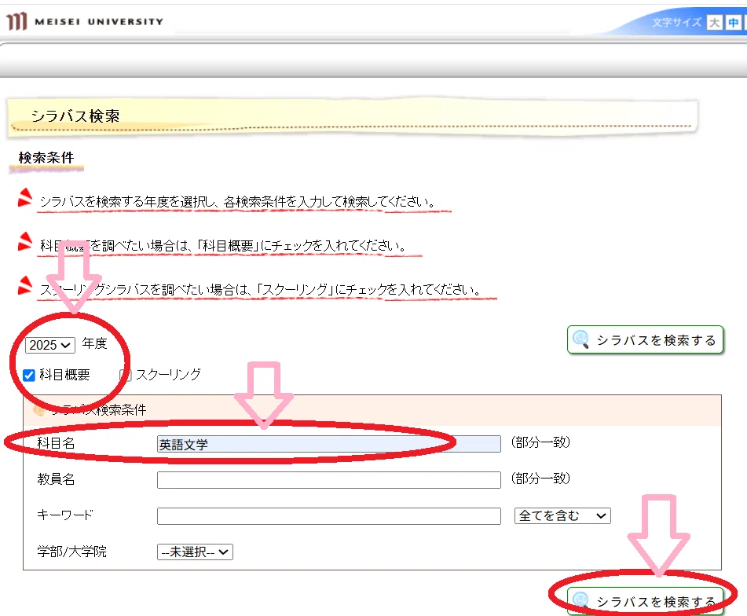Viewport: 747px width, 616px height.
Task: Open the 全てを含む keyword match dropdown
Action: [x=562, y=515]
